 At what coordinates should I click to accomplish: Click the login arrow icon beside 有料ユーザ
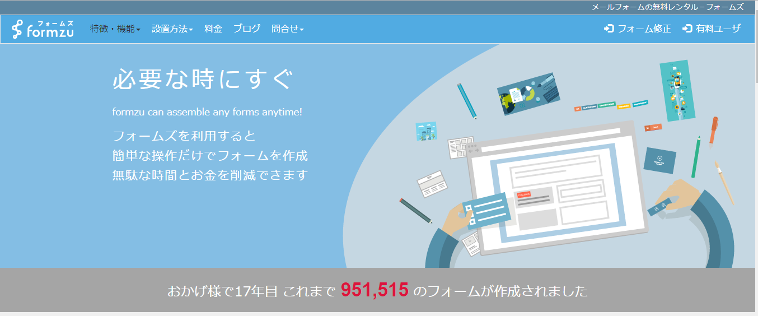pos(687,29)
